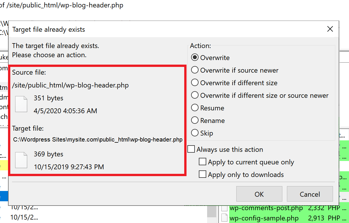Cancel the file exists dialog
This screenshot has height=223, width=349.
tap(310, 194)
